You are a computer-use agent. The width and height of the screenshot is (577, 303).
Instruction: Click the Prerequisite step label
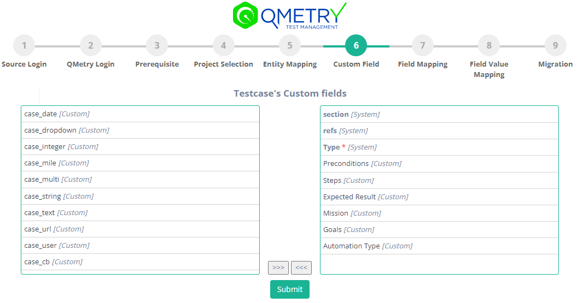157,64
